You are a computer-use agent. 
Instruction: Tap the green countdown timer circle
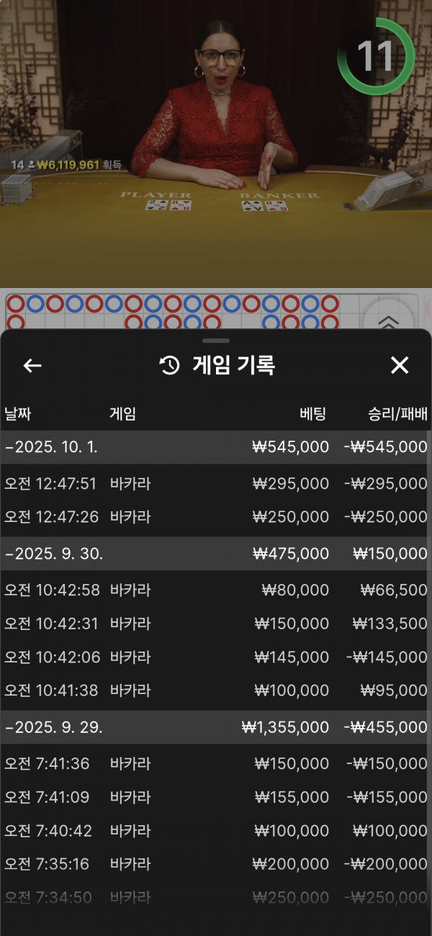pos(376,55)
